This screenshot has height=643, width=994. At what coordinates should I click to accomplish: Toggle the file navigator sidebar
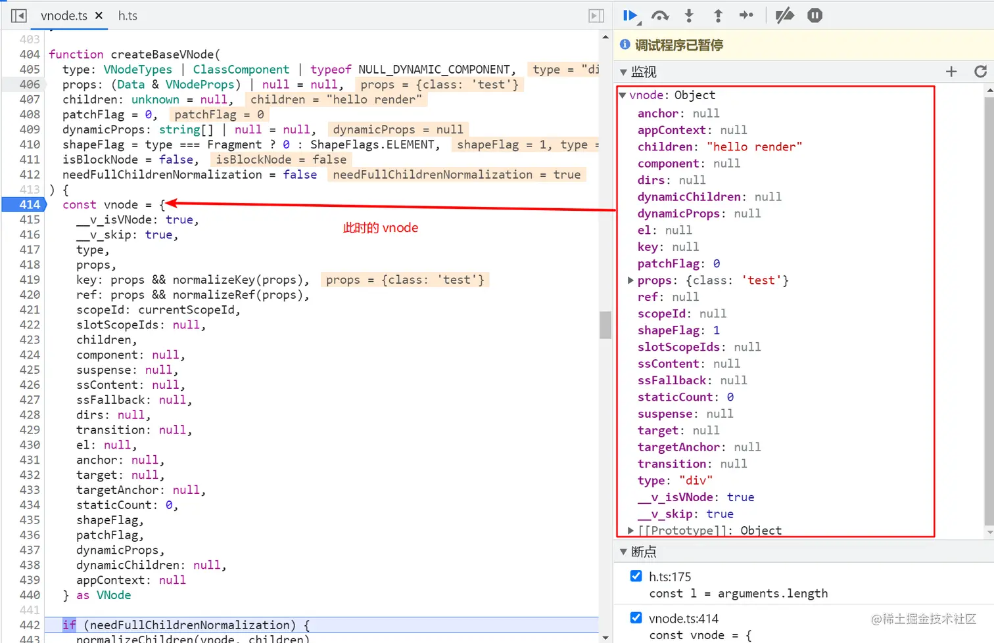point(19,16)
